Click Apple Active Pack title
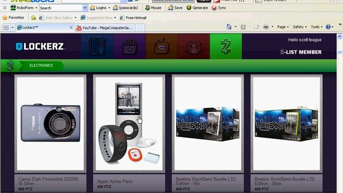Screen dimensions: 343x193 coord(115,181)
